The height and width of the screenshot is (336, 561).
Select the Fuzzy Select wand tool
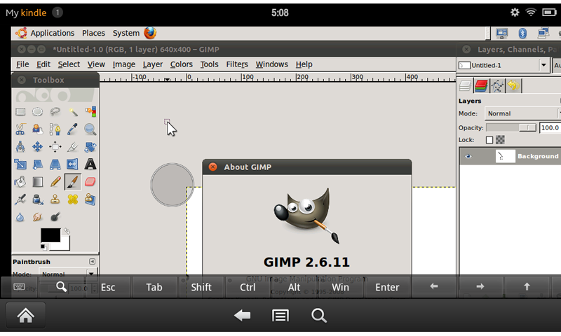click(x=73, y=112)
